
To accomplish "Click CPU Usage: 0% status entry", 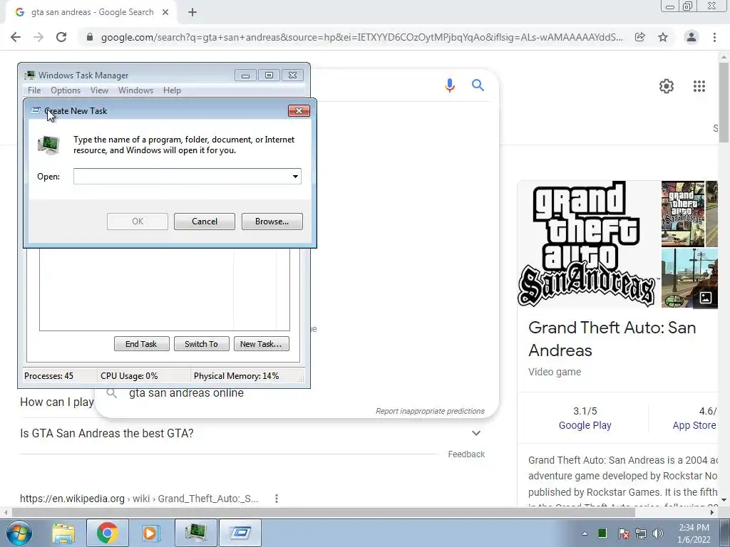I will tap(129, 376).
